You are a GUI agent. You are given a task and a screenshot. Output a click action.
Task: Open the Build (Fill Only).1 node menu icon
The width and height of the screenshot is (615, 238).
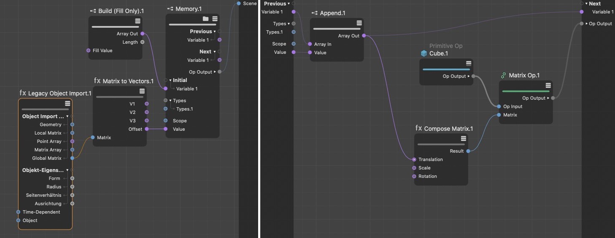pyautogui.click(x=138, y=21)
